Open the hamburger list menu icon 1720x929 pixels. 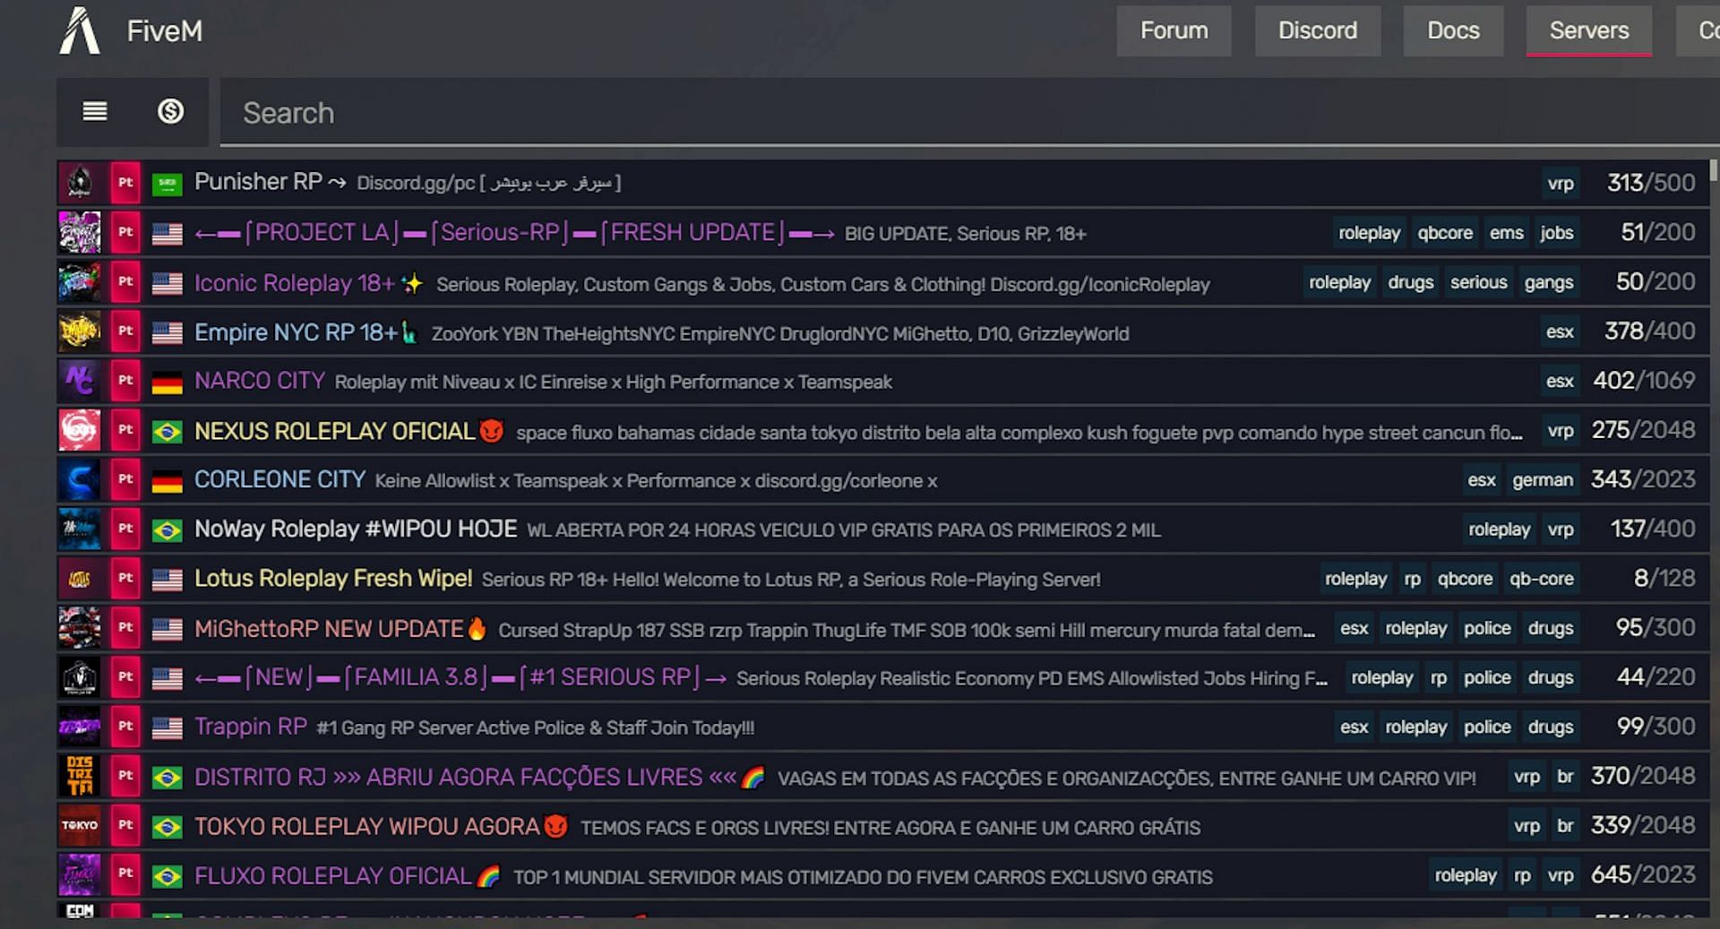(95, 111)
